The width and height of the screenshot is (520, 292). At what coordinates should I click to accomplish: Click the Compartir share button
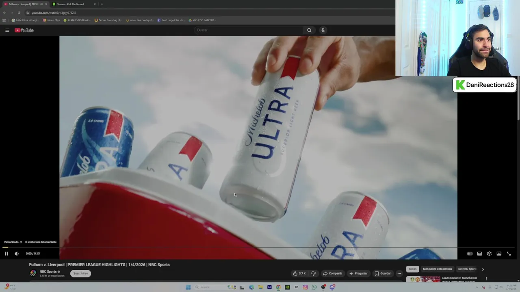pos(332,273)
